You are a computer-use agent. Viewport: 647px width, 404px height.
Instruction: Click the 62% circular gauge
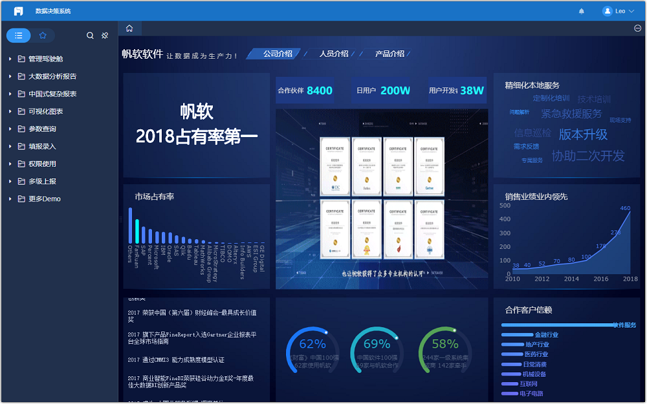313,350
